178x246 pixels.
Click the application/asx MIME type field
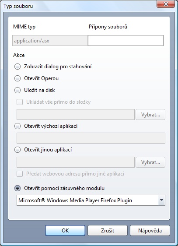(x=50, y=40)
